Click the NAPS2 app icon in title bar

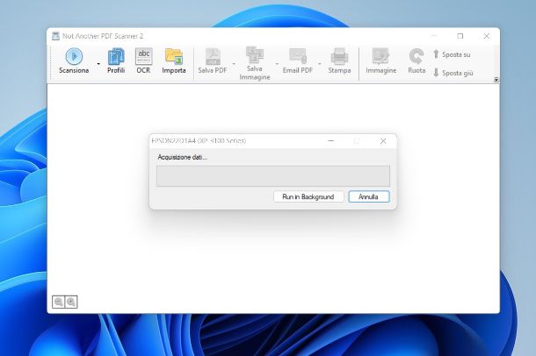pyautogui.click(x=55, y=36)
